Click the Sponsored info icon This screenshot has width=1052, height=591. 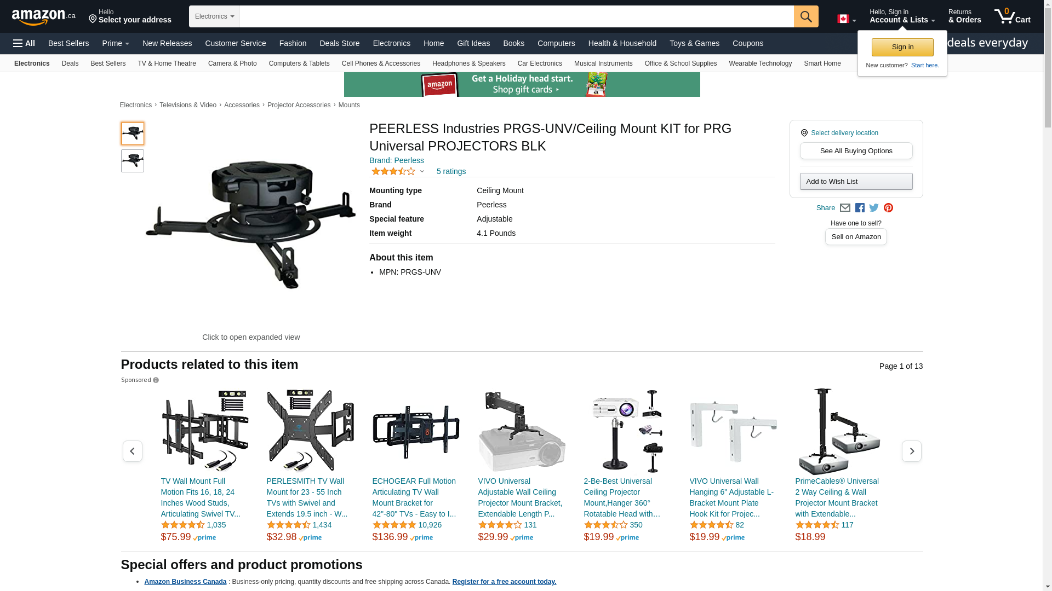click(x=156, y=380)
